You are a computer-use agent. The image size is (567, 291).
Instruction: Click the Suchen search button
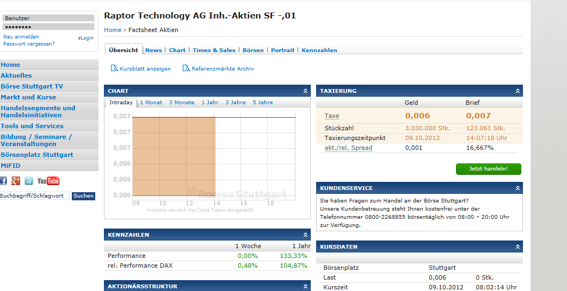(x=84, y=196)
